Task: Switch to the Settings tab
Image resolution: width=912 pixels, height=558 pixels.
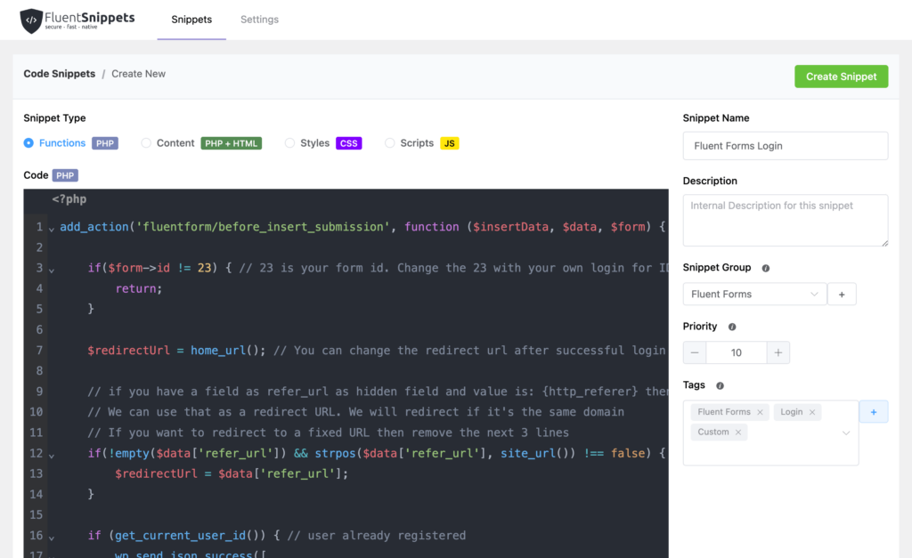Action: pyautogui.click(x=259, y=19)
